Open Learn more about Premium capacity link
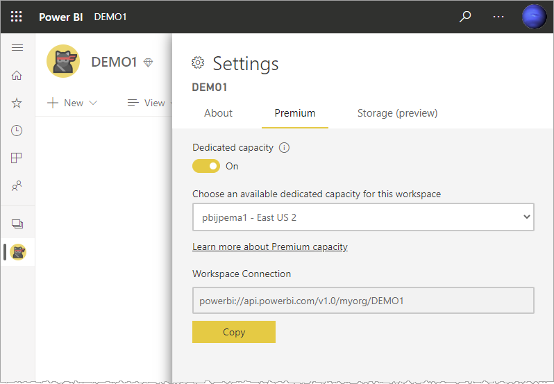 (x=270, y=247)
